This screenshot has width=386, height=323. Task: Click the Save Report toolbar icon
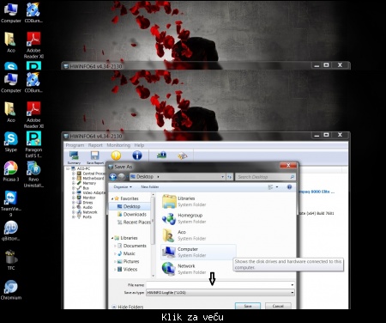tap(95, 157)
